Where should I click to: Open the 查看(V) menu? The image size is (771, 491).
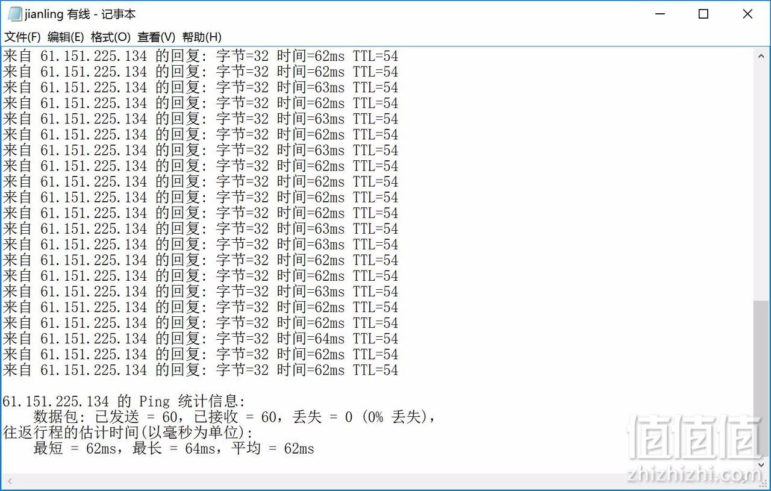coord(156,37)
